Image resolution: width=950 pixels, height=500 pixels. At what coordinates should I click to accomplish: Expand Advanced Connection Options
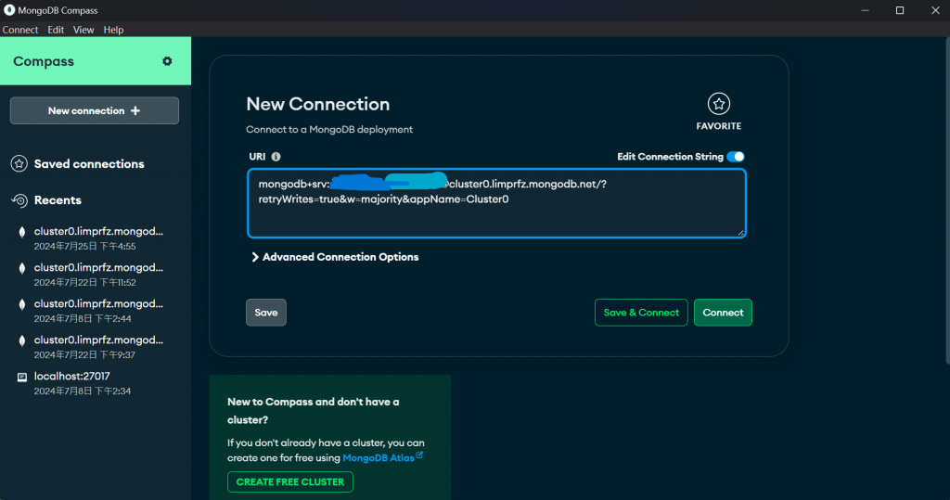[335, 257]
